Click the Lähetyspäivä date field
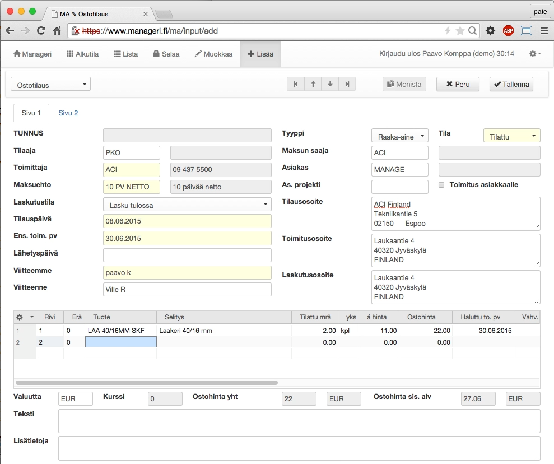 (187, 256)
